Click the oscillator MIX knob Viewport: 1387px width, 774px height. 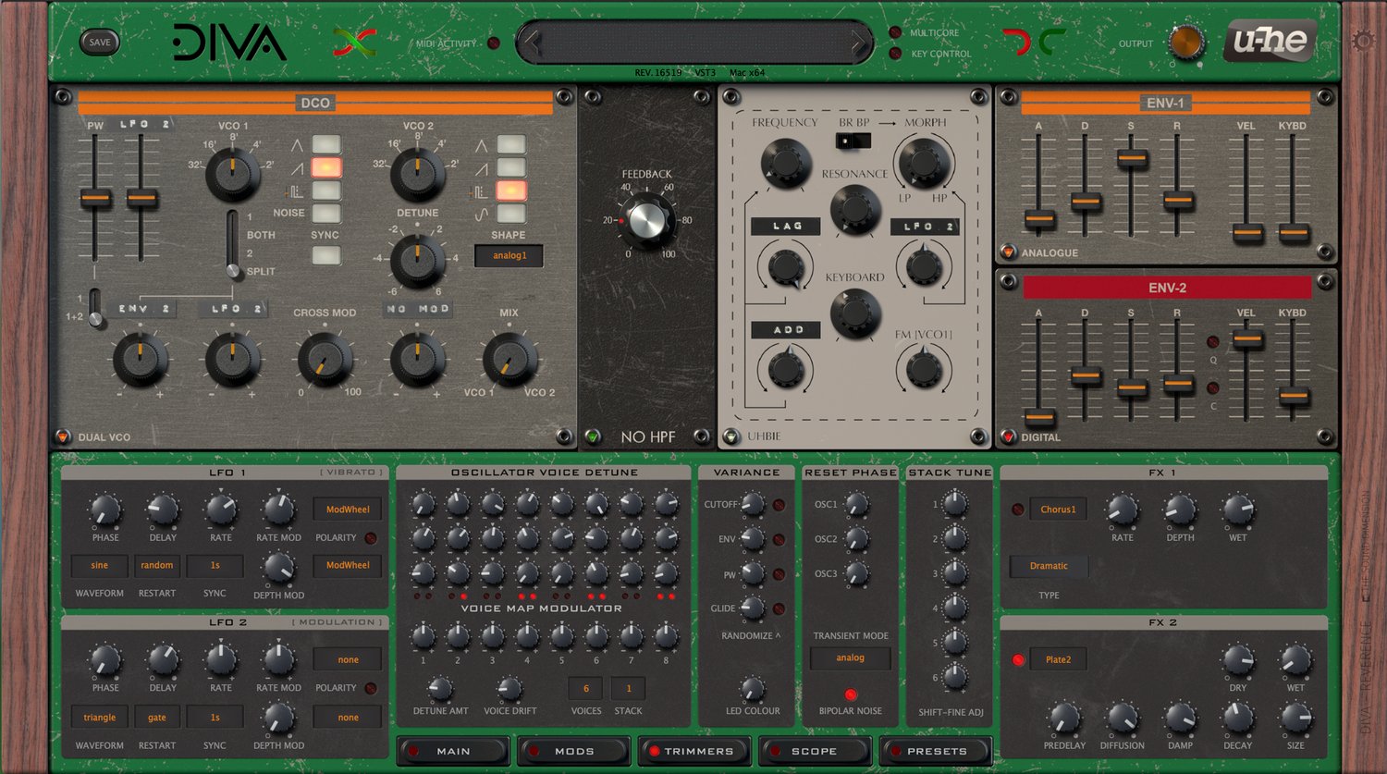pyautogui.click(x=509, y=360)
